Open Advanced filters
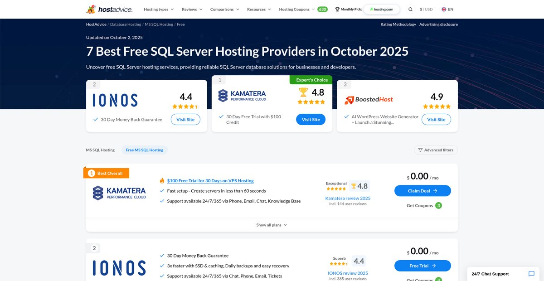The image size is (544, 281). [436, 150]
